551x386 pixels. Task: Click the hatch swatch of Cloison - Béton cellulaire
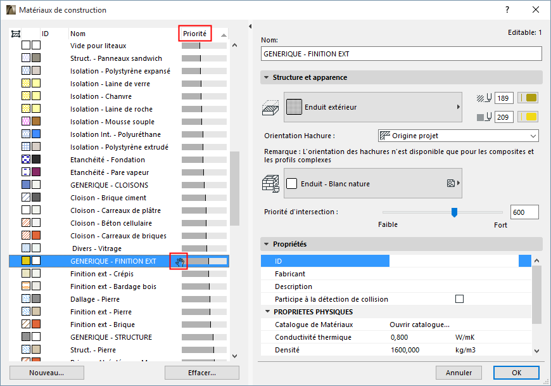pyautogui.click(x=26, y=222)
